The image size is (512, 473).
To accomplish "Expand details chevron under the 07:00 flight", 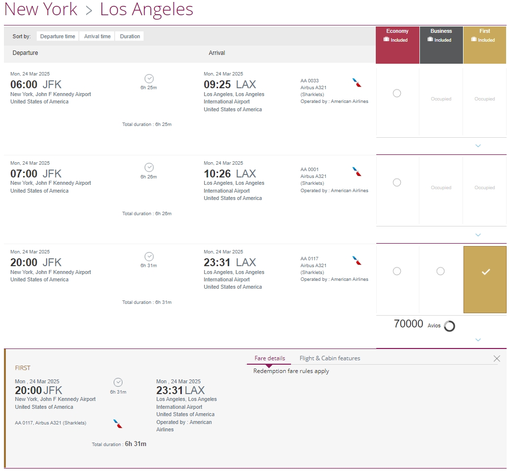I will point(478,235).
